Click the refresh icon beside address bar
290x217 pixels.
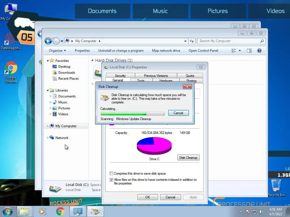[192, 41]
